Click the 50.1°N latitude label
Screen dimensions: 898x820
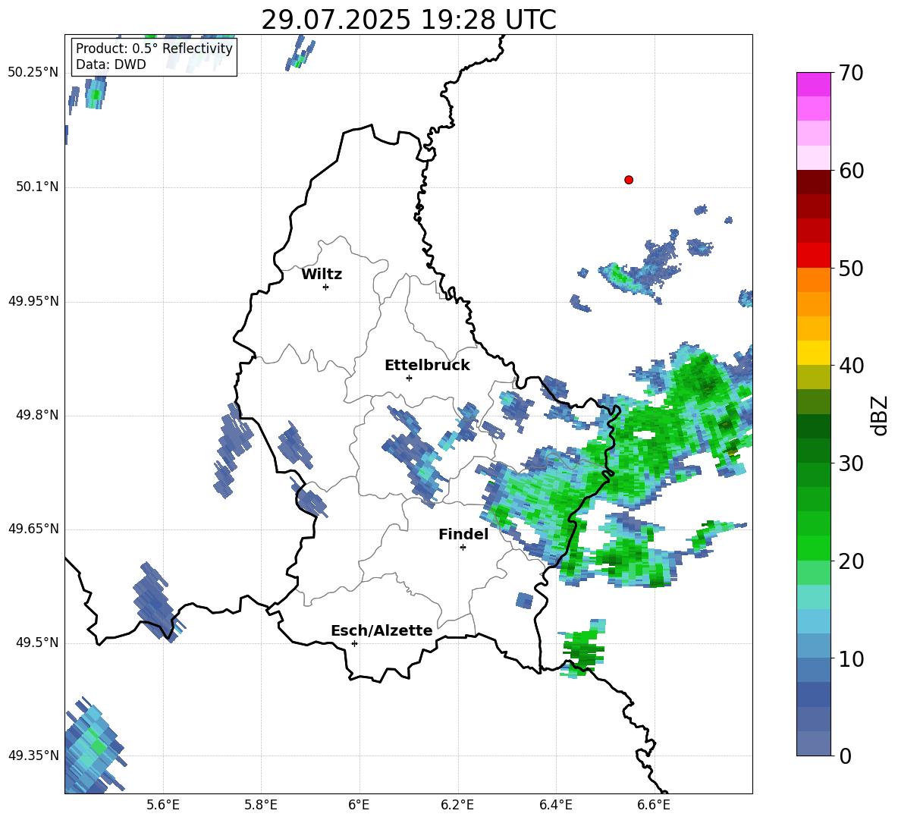click(x=37, y=187)
